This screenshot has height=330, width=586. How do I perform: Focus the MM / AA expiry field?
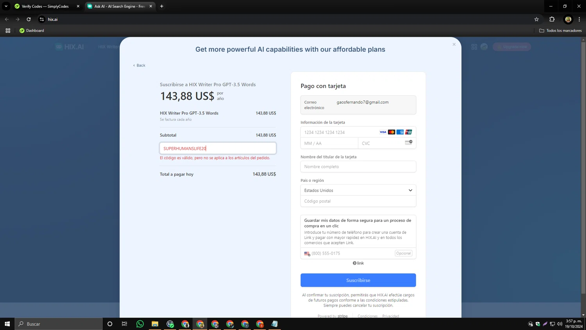click(x=329, y=143)
